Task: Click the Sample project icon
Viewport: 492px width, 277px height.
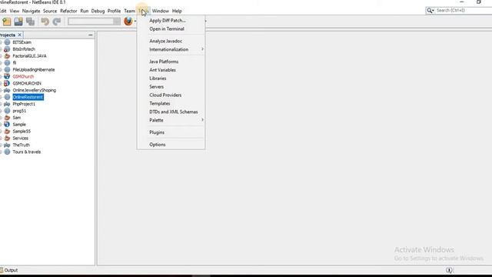Action: tap(7, 125)
